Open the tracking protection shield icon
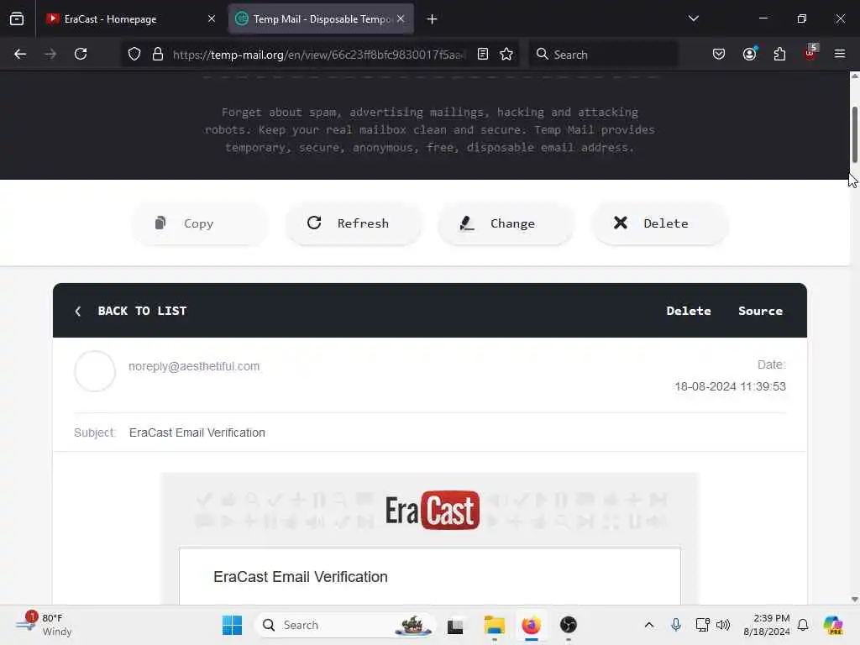 click(x=134, y=55)
